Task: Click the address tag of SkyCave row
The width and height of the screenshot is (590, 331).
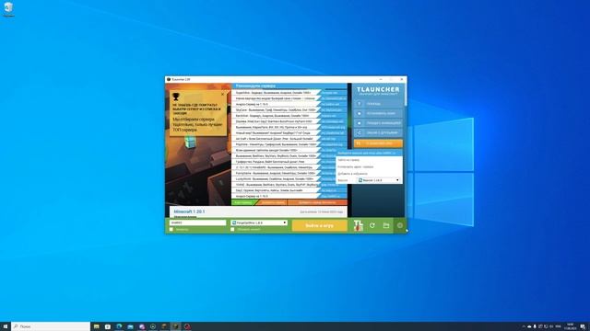Action: [333, 110]
